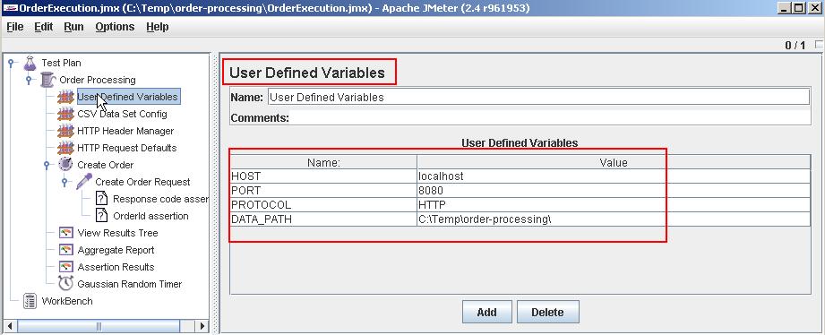This screenshot has width=825, height=335.
Task: Click the Response code assertion icon
Action: click(x=101, y=199)
